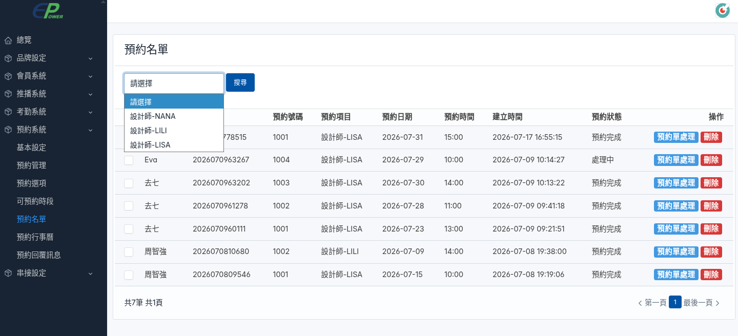The width and height of the screenshot is (738, 336).
Task: Open the user avatar icon at top right
Action: [723, 10]
